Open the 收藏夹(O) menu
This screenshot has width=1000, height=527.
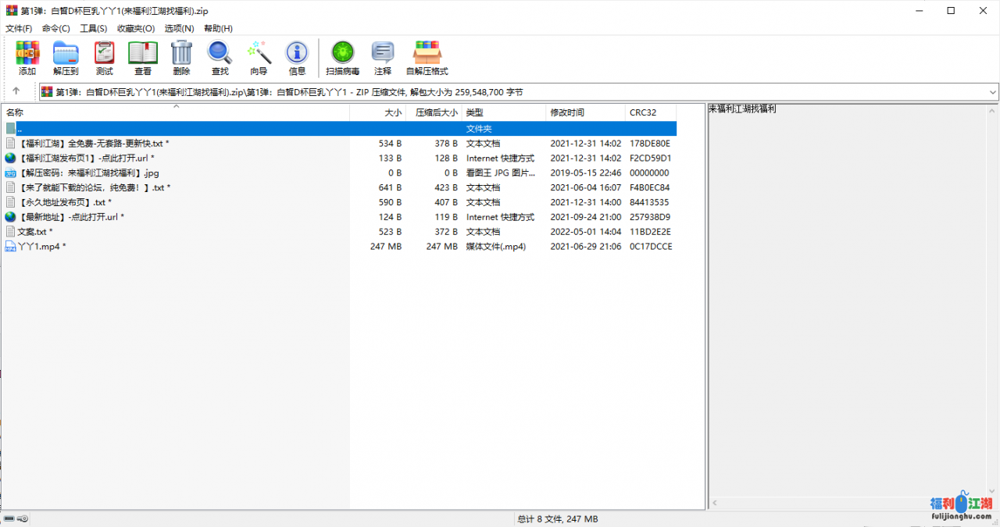pos(136,28)
